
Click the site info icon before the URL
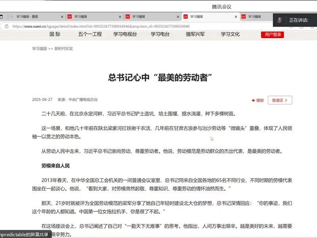[x=6, y=27]
